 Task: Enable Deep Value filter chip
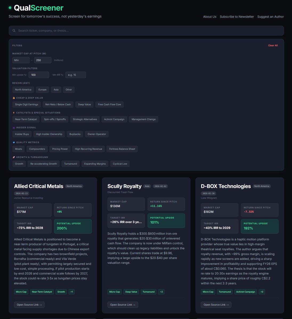tap(84, 104)
